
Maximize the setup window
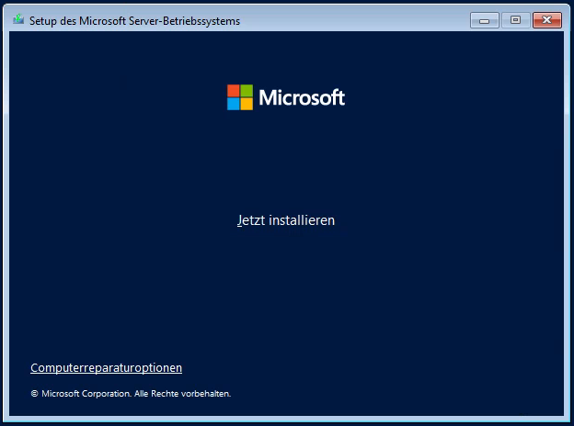[515, 20]
